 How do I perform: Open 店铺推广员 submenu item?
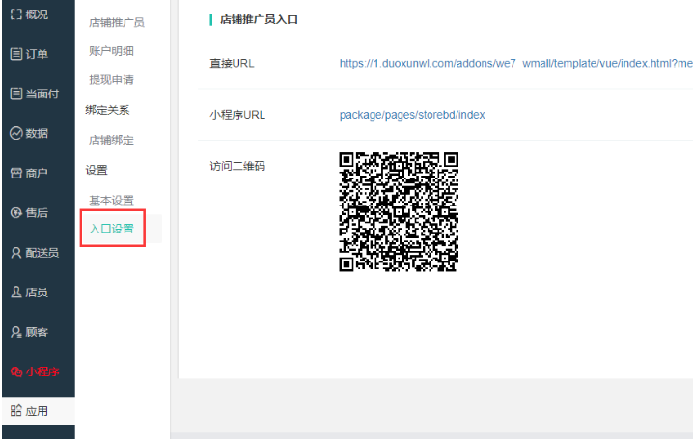tap(117, 22)
